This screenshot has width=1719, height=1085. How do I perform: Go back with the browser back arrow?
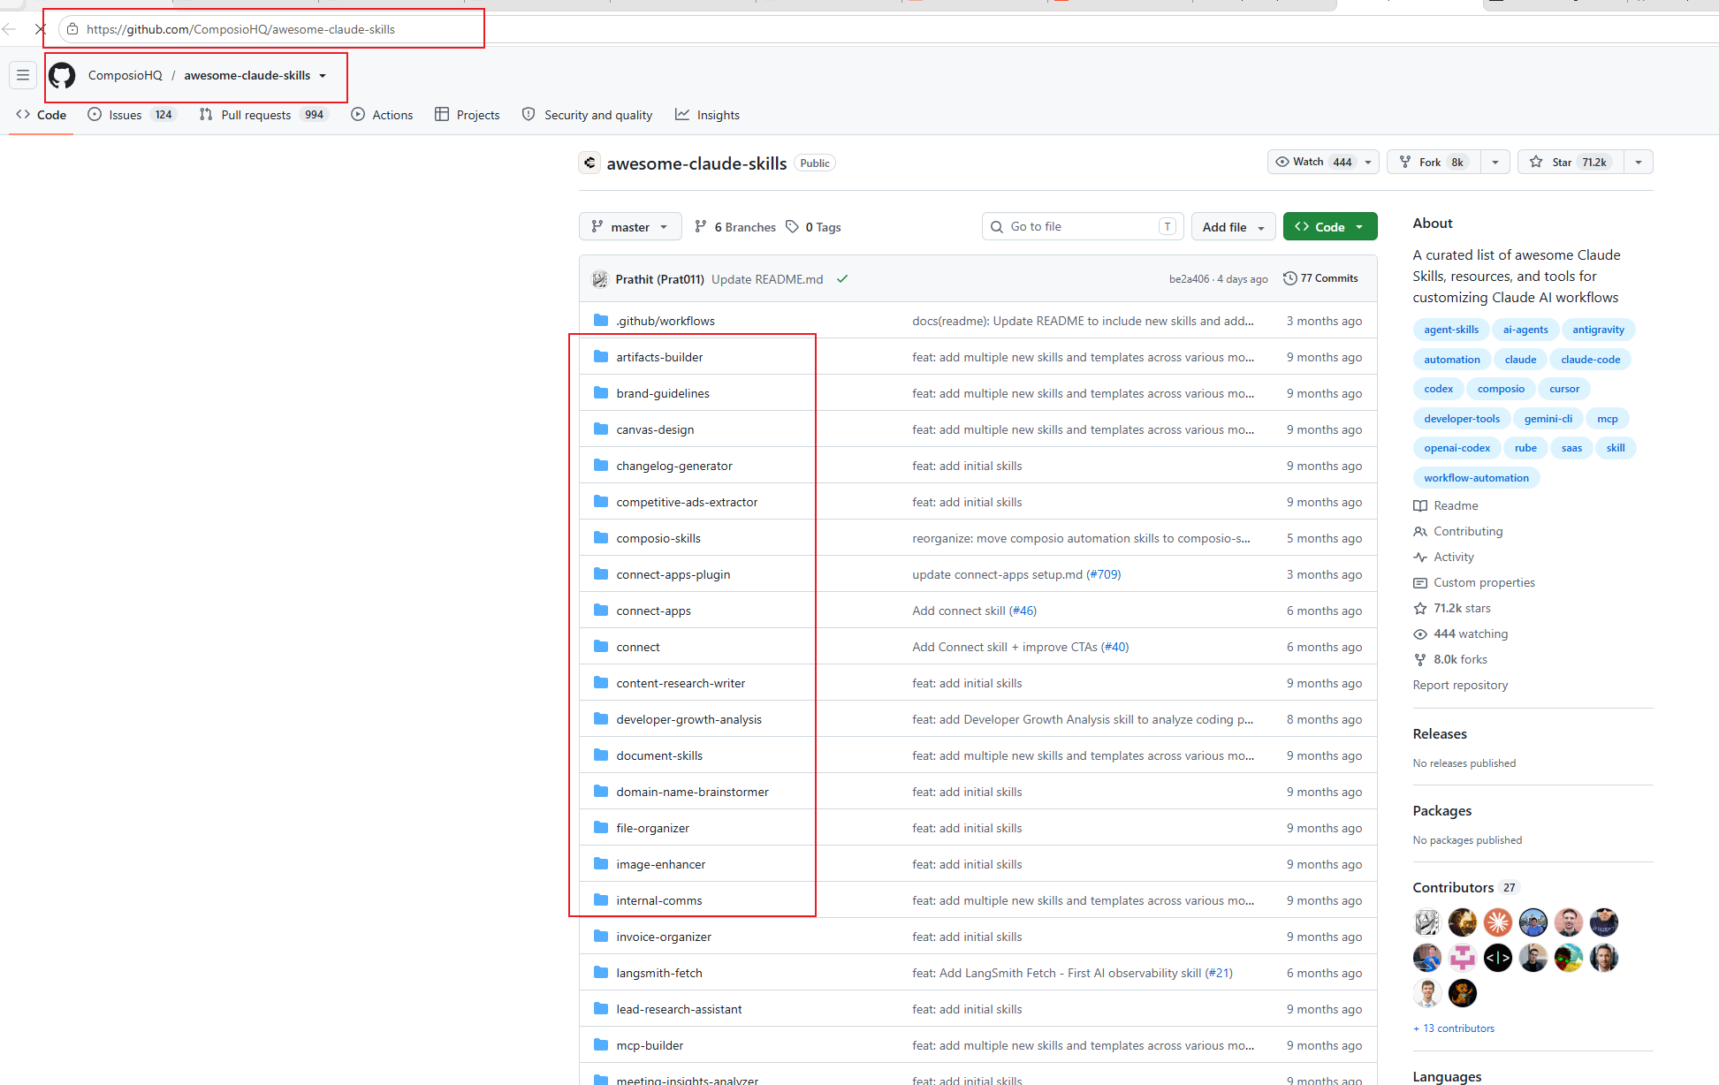pyautogui.click(x=10, y=29)
